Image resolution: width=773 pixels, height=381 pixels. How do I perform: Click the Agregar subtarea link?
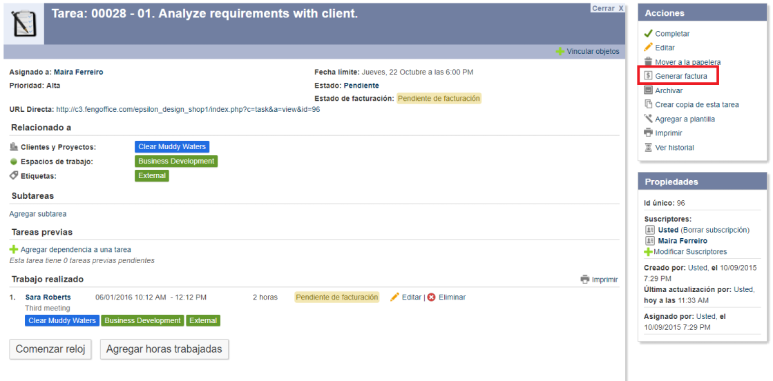pyautogui.click(x=38, y=214)
